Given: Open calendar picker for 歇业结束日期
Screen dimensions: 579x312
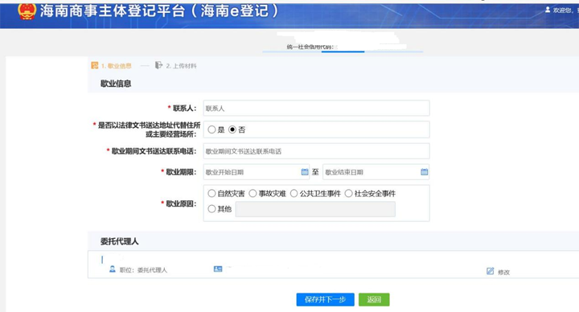Looking at the screenshot, I should [x=425, y=172].
